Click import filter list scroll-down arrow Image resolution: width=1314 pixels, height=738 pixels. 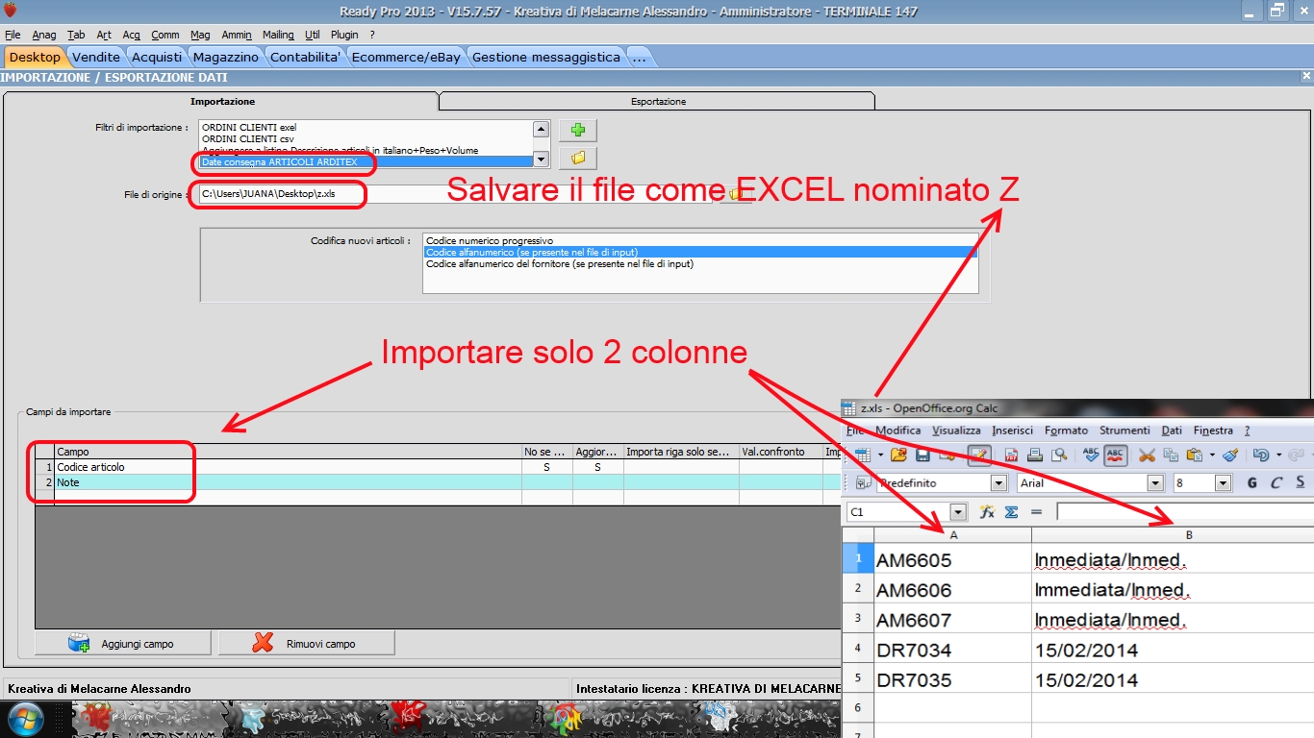(x=541, y=160)
